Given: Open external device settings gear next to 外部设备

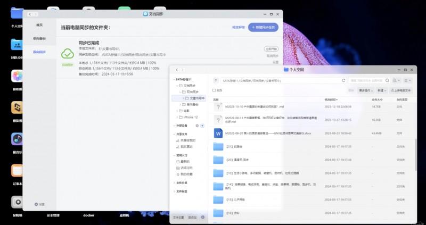Looking at the screenshot, I should tap(197, 126).
